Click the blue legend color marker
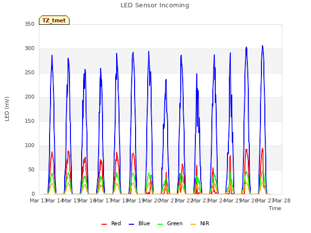Screen dimensions: 311x233 pos(132,224)
